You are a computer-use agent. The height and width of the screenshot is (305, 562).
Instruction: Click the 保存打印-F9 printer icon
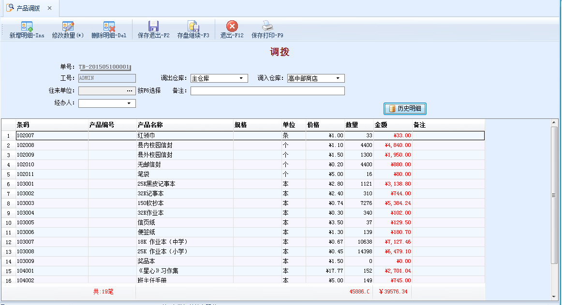coord(267,27)
